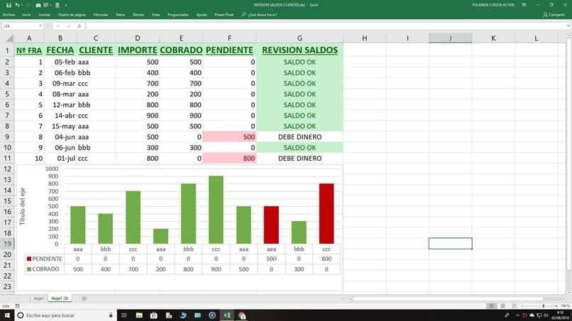
Task: Customize the Quick Access toolbar dropdown
Action: pos(66,5)
